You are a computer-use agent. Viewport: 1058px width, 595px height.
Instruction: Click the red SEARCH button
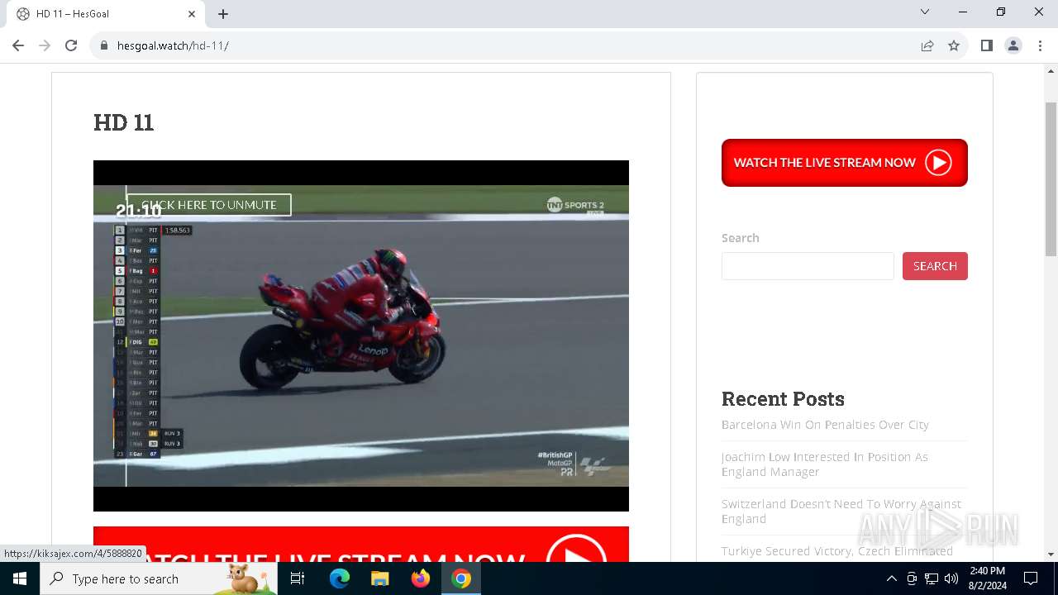click(x=935, y=266)
